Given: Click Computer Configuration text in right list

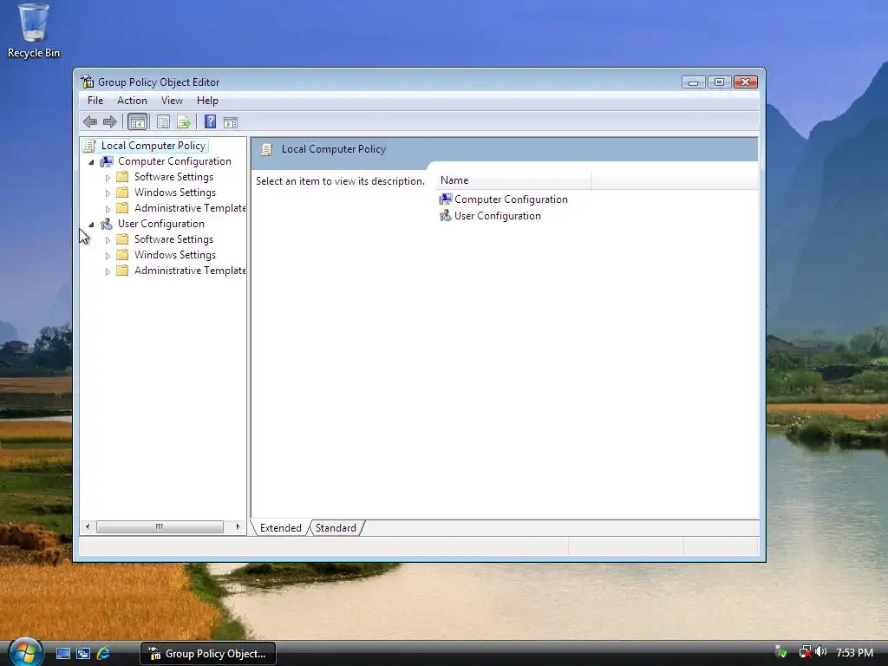Looking at the screenshot, I should (511, 199).
